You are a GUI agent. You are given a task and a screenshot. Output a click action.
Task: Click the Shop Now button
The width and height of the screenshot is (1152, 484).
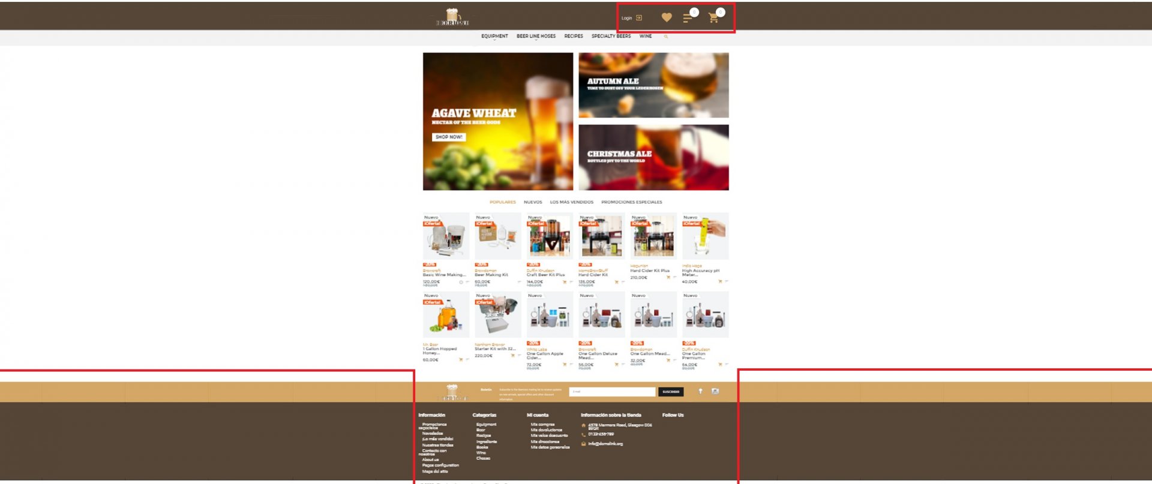pos(449,137)
